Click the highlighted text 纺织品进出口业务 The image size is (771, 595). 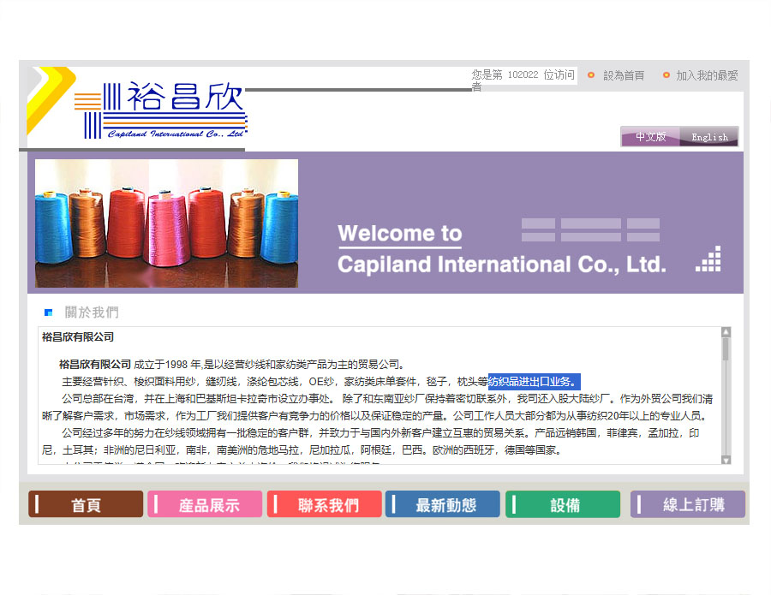point(534,382)
